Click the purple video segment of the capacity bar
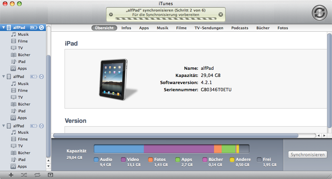This screenshot has height=179, width=332. pyautogui.click(x=179, y=149)
